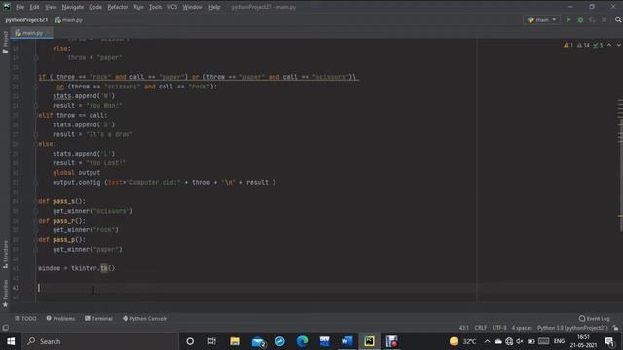Collapse def pass_s() function fold marker
This screenshot has height=350, width=623.
36,201
